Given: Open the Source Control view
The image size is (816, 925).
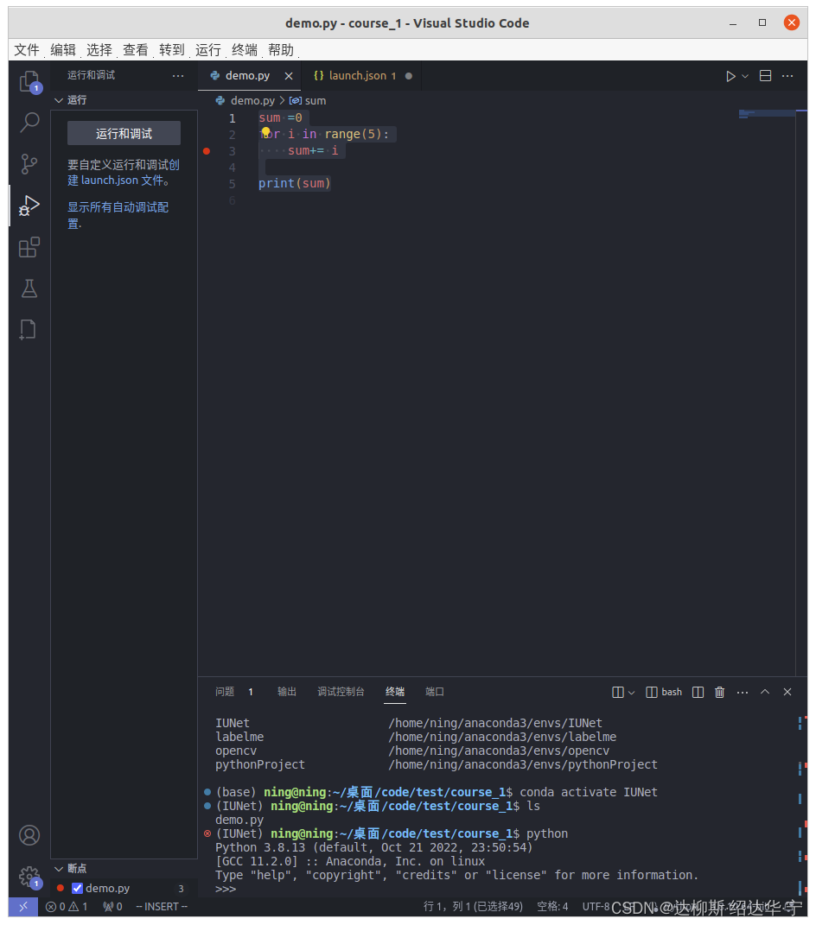Looking at the screenshot, I should tap(29, 163).
